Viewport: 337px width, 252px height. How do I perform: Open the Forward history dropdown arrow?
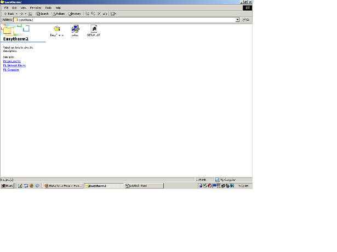pos(26,14)
